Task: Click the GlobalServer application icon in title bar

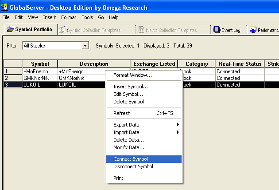Action: 4,7
